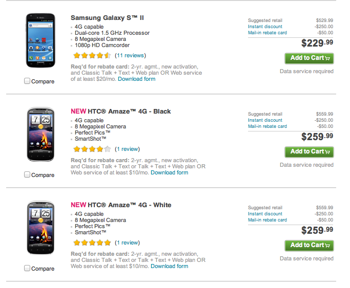Read the 11 reviews for the Galaxy S II
The image size is (350, 288).
pyautogui.click(x=130, y=55)
